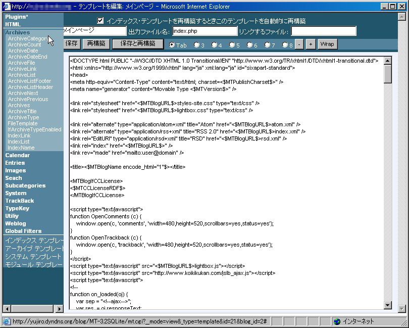Select the tab width 8 radio button
The width and height of the screenshot is (409, 328).
(285, 44)
